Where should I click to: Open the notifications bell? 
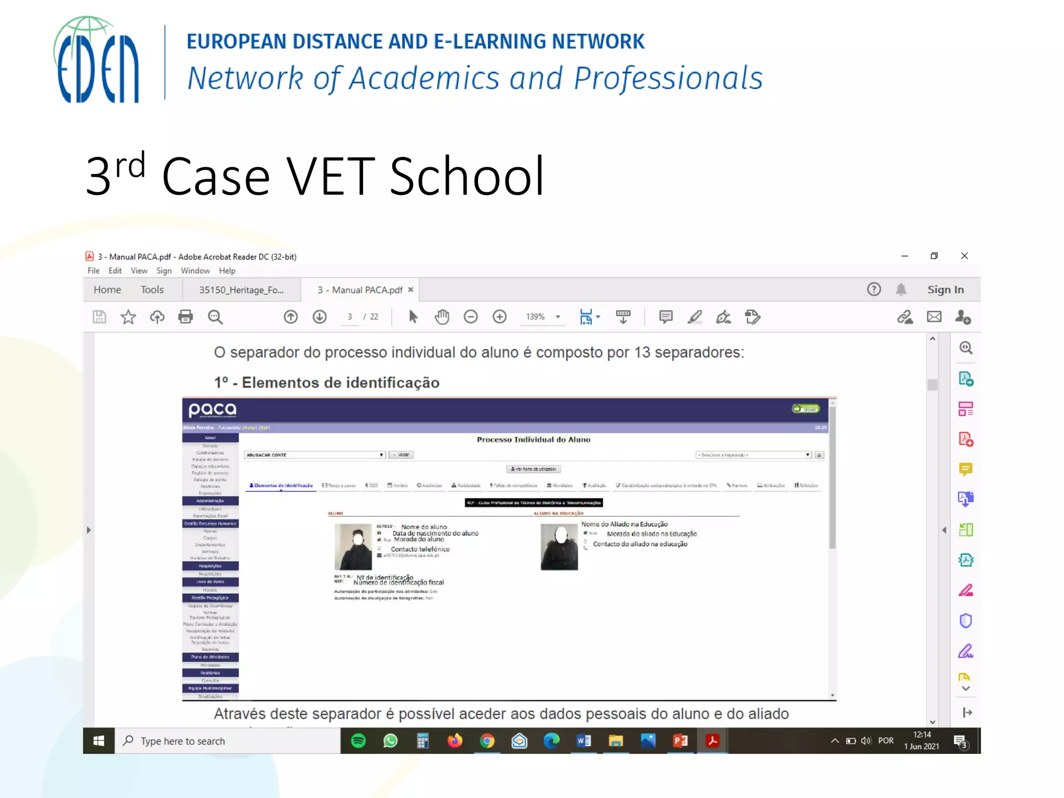click(x=901, y=289)
